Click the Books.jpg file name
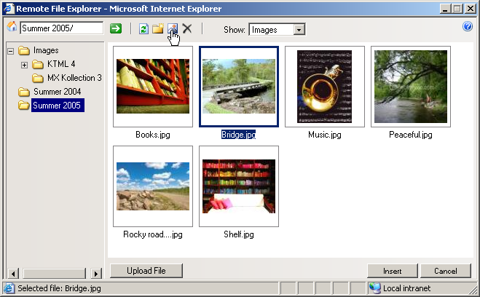Viewport: 480px width, 297px height. (153, 135)
